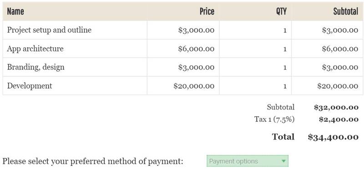The height and width of the screenshot is (169, 364).
Task: Click the bold Total label
Action: click(283, 137)
